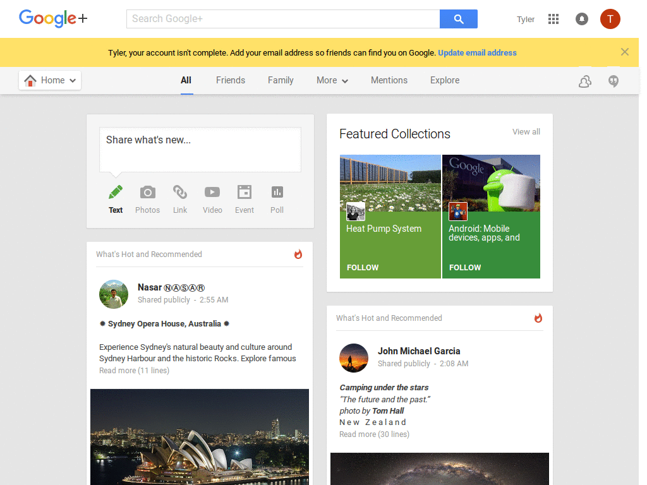This screenshot has width=647, height=485.
Task: Open the people/circles icon in navigation bar
Action: point(584,81)
